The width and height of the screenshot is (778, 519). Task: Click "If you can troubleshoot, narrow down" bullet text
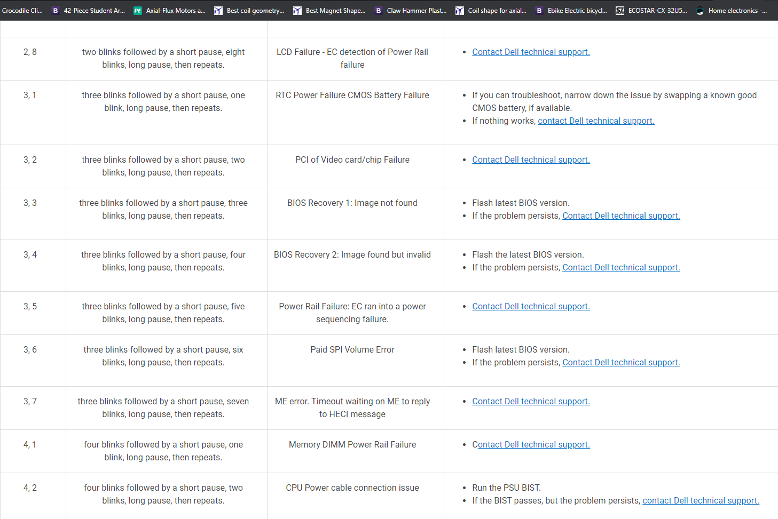point(614,101)
